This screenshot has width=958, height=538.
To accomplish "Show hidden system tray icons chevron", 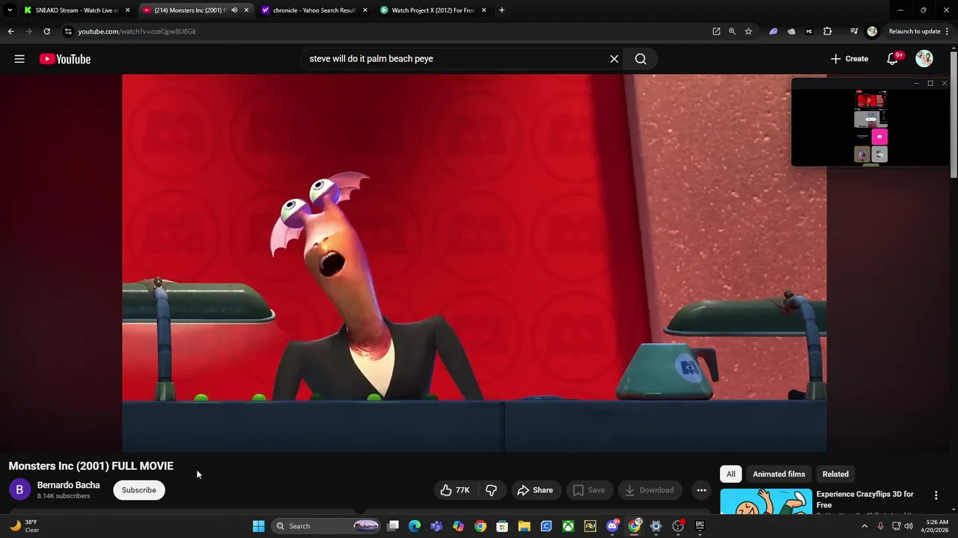I will point(864,526).
